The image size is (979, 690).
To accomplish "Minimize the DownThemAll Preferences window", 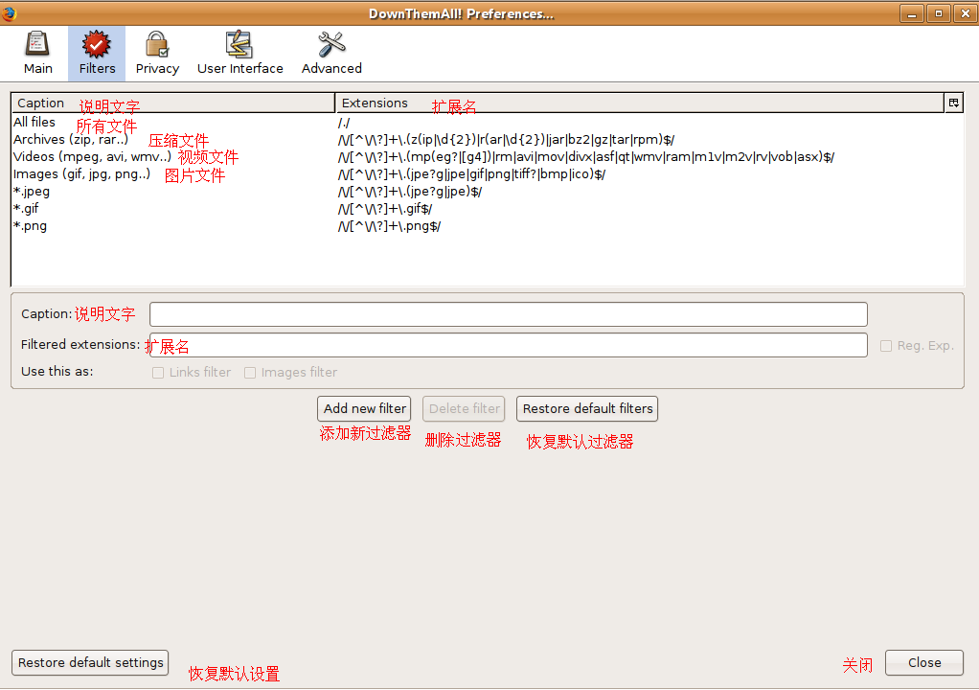I will pos(912,13).
